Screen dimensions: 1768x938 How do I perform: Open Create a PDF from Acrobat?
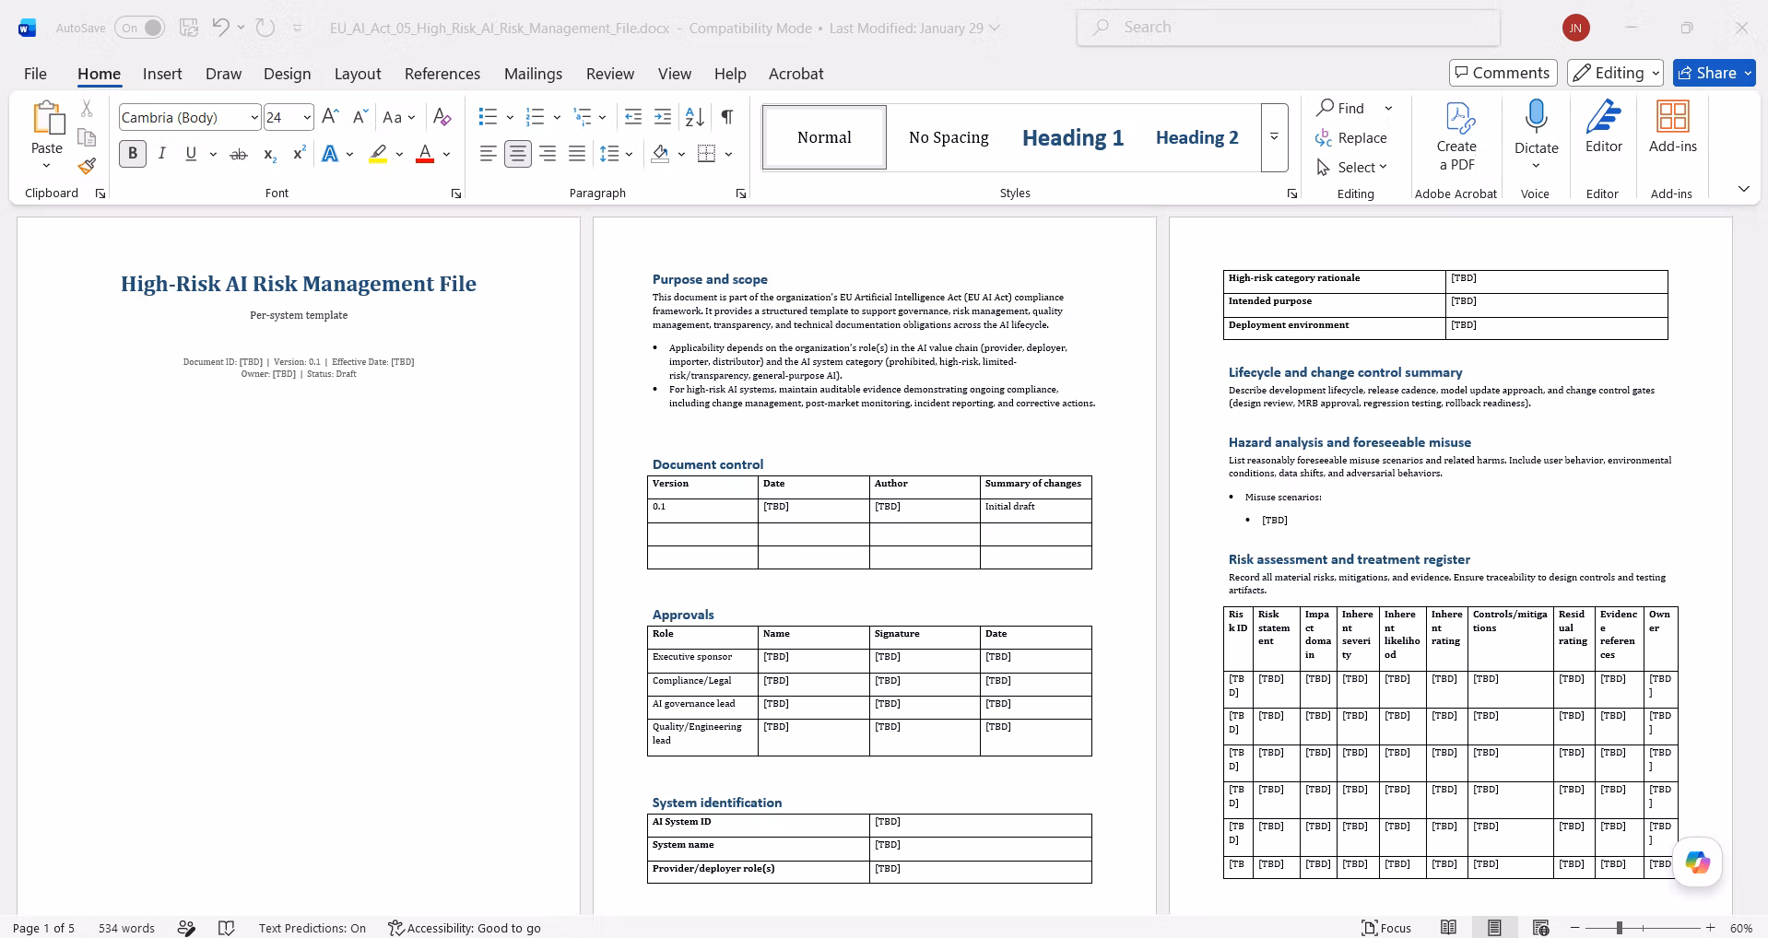tap(1456, 136)
